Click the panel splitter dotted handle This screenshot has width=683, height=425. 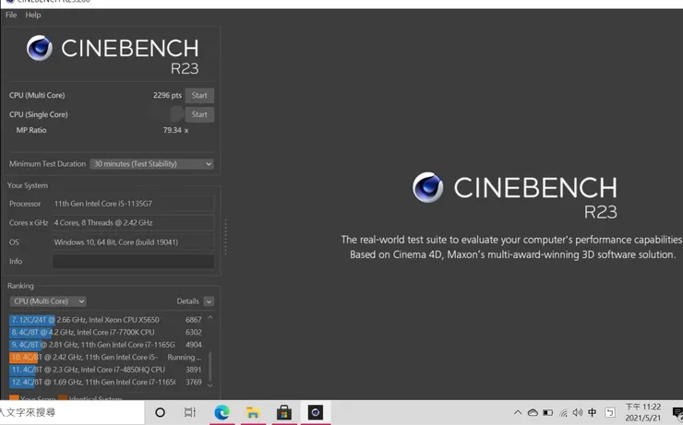pyautogui.click(x=225, y=237)
